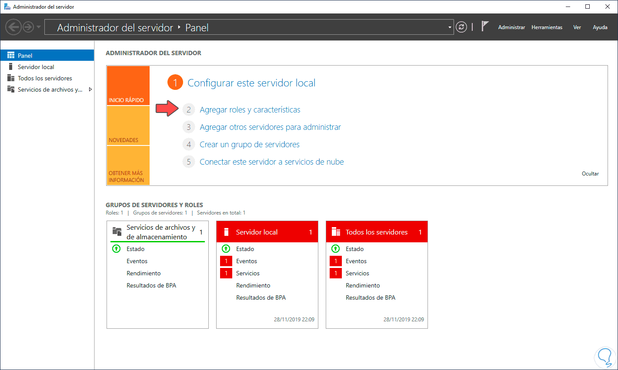Viewport: 618px width, 370px height.
Task: Open the Administrar menu
Action: 511,27
